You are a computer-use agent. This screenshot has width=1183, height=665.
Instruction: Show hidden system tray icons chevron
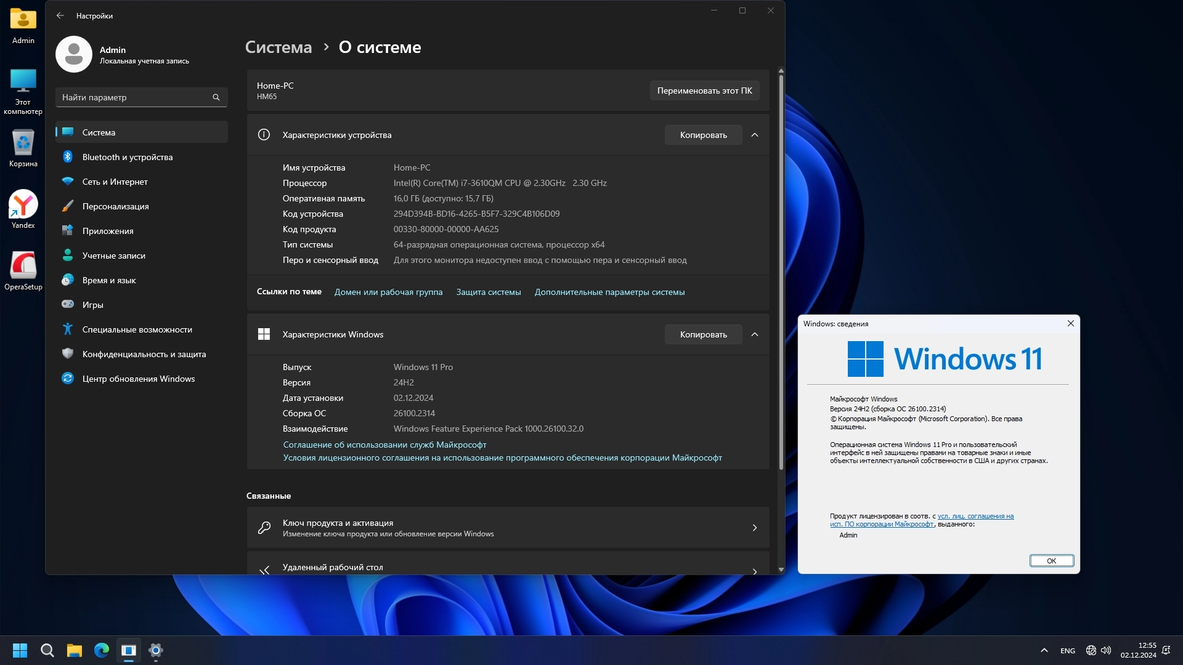pos(1044,650)
